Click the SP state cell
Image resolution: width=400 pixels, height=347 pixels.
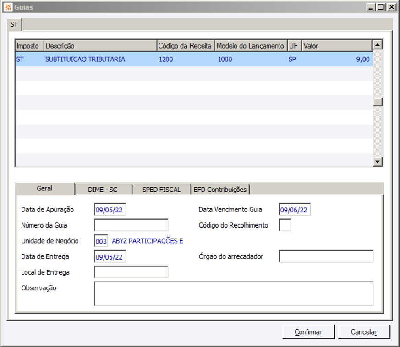tap(292, 59)
